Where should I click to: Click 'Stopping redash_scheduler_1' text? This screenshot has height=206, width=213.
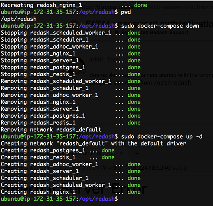(x=44, y=40)
